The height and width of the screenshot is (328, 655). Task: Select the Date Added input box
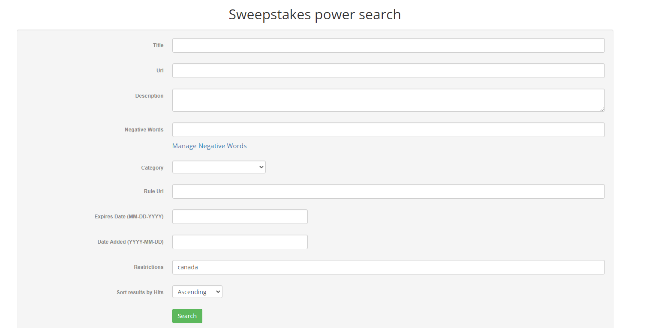pos(240,242)
